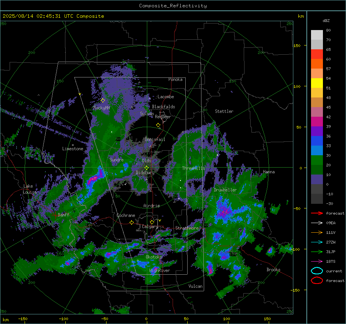The image size is (346, 324).
Task: Click the Lacombe town label
Action: click(x=166, y=97)
